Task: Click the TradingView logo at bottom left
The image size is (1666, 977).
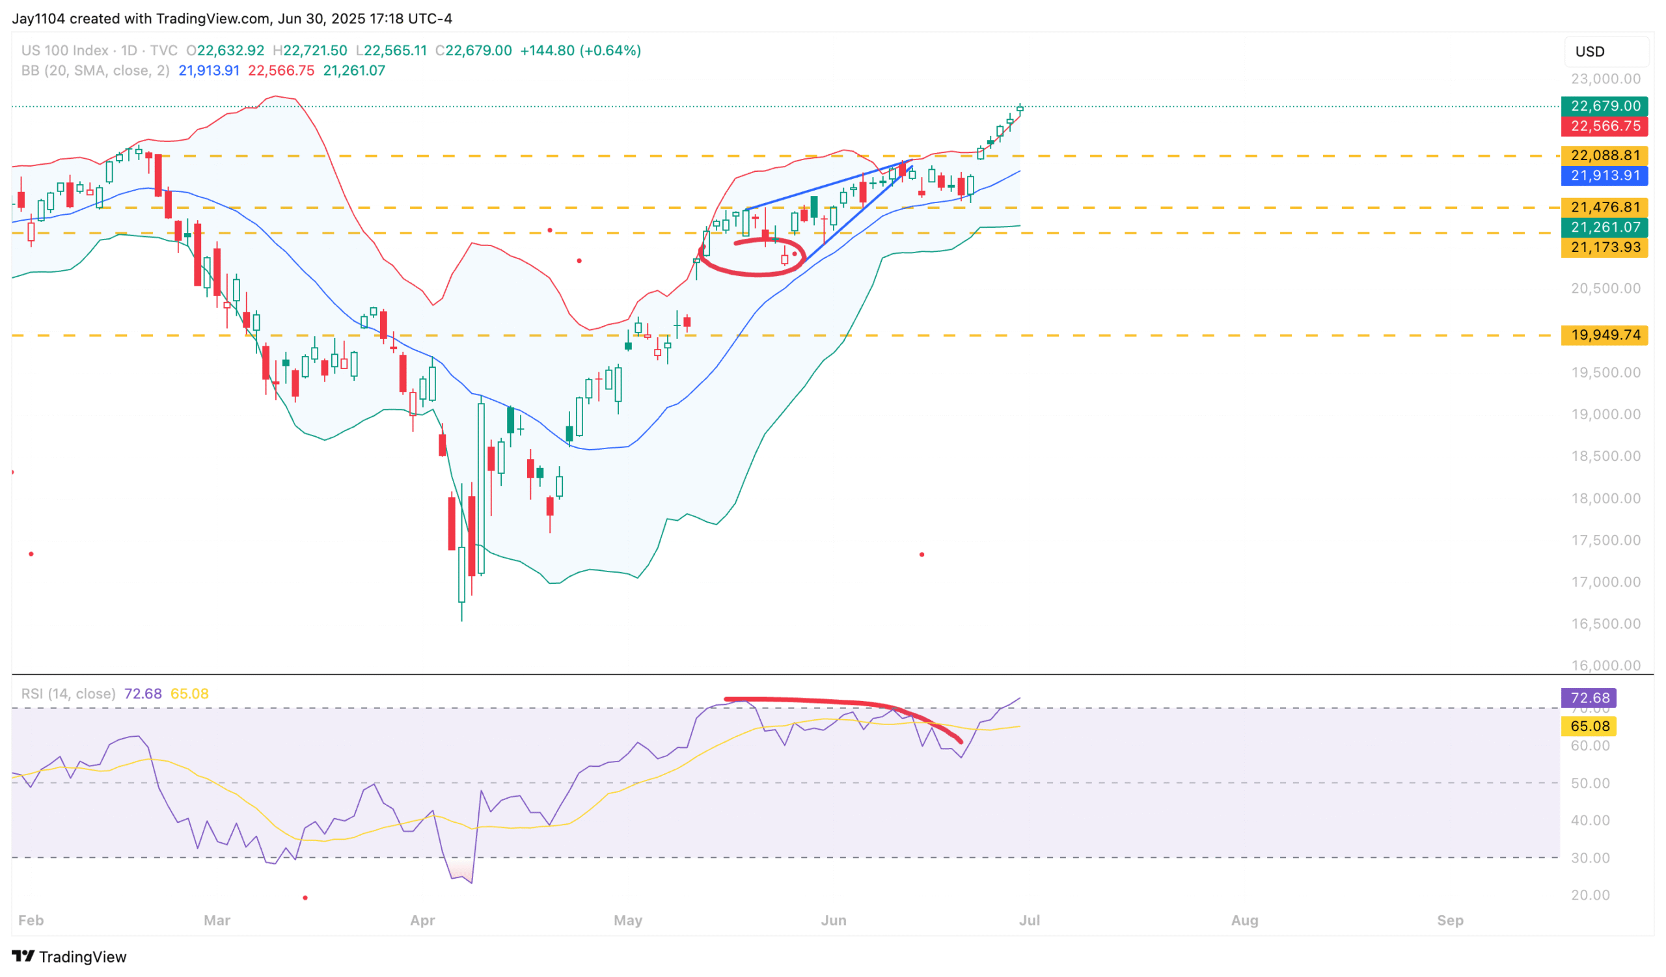Action: pyautogui.click(x=69, y=957)
